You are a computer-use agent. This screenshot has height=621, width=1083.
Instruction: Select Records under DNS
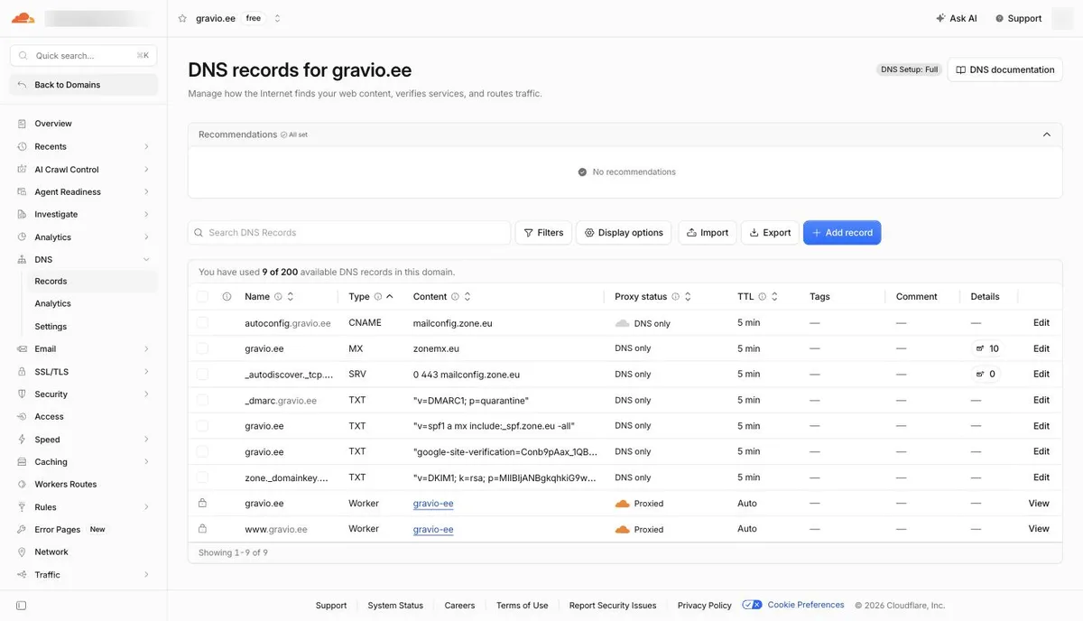92,281
